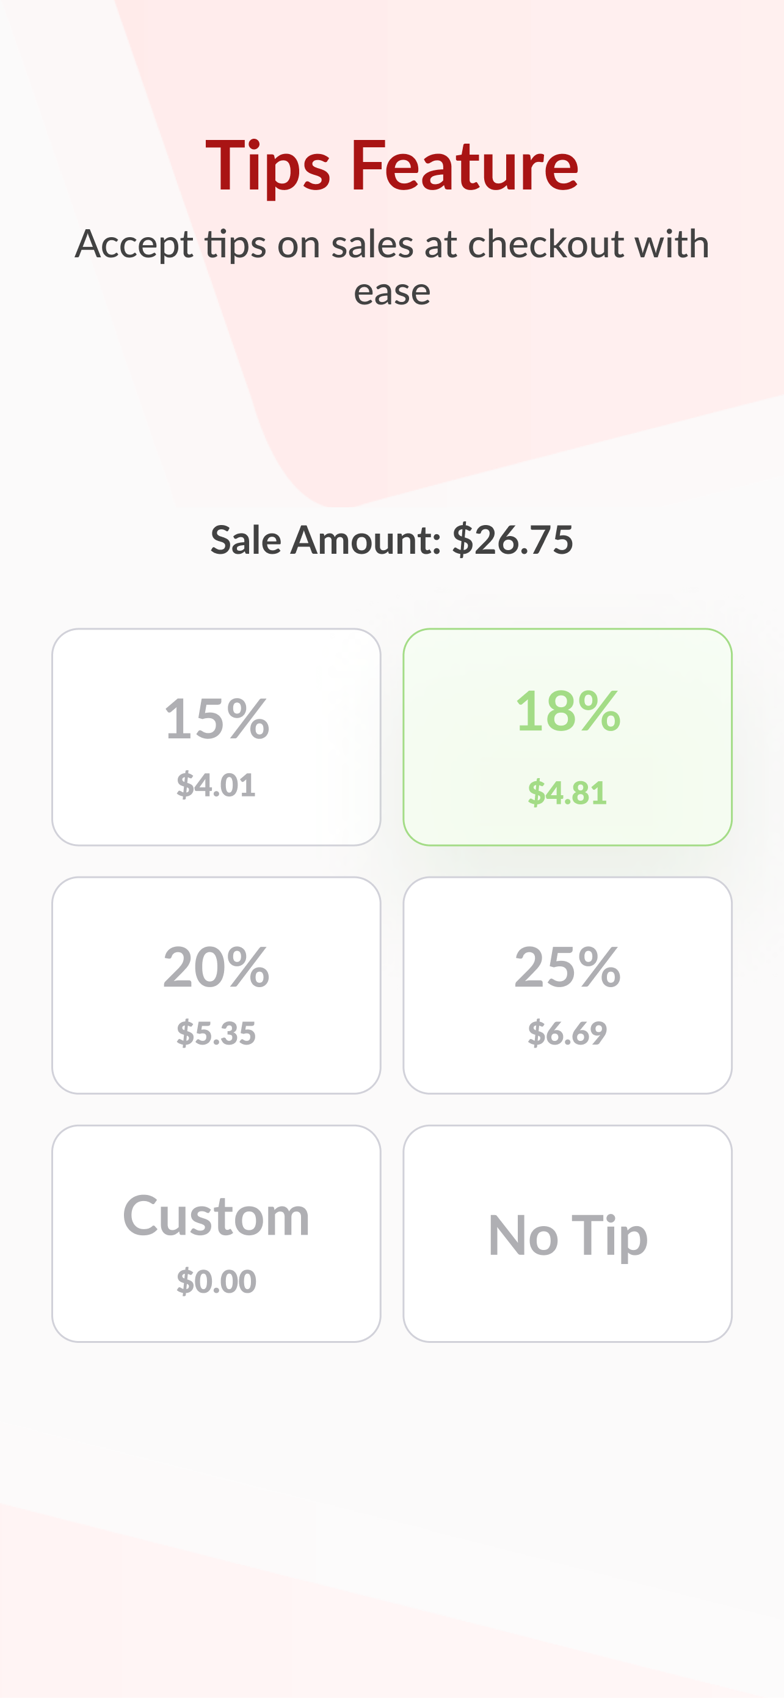Choose the No Tip option

567,1233
